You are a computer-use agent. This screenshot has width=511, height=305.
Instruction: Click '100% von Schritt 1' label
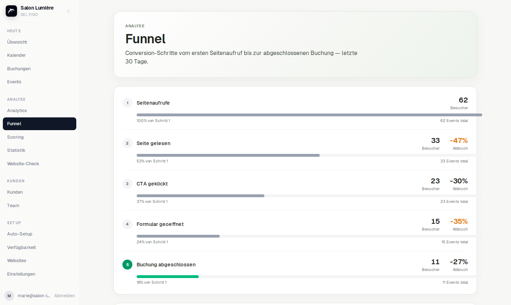click(153, 121)
